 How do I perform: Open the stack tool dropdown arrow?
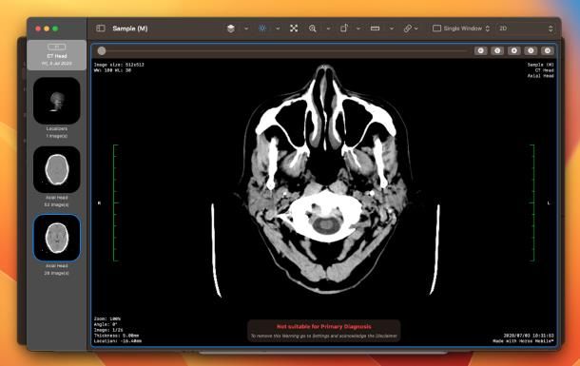click(x=246, y=29)
